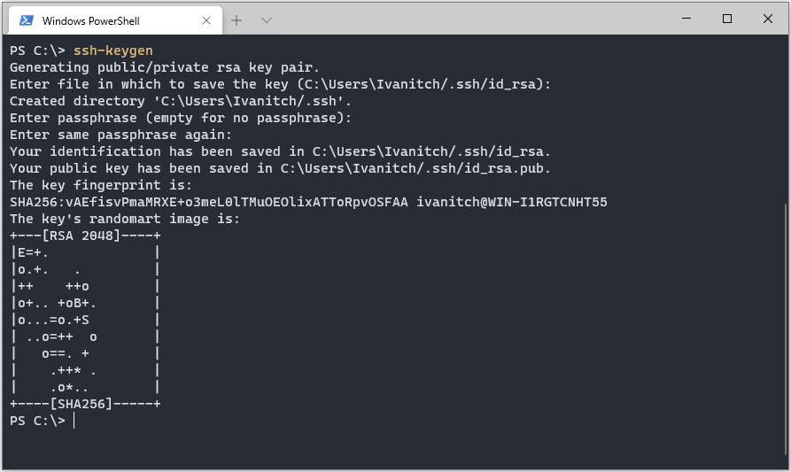Click the [RSA 2048] randomart header
This screenshot has width=791, height=472.
click(x=84, y=236)
